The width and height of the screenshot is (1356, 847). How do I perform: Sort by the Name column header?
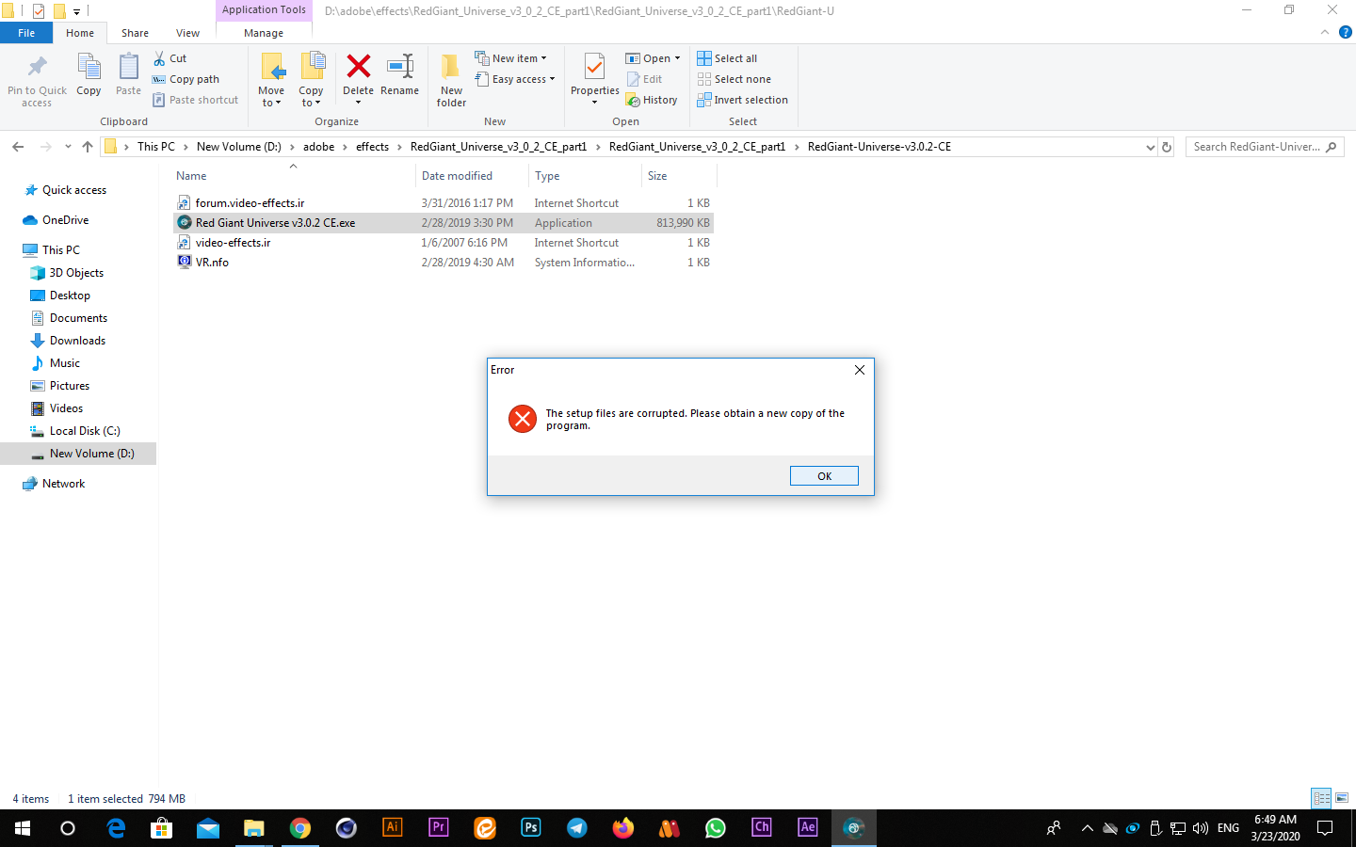[x=293, y=176]
